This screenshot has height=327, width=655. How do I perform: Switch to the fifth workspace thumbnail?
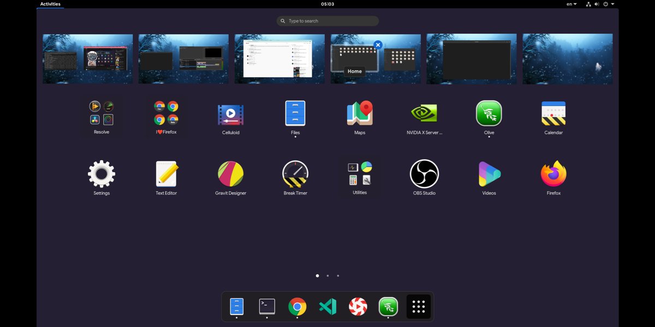472,59
